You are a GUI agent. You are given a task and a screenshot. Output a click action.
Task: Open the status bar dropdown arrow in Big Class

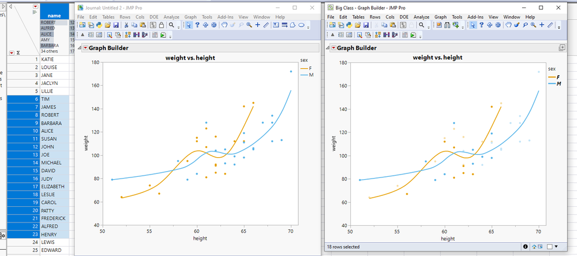[556, 246]
